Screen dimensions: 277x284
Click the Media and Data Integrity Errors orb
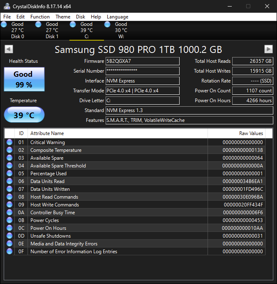[x=9, y=243]
